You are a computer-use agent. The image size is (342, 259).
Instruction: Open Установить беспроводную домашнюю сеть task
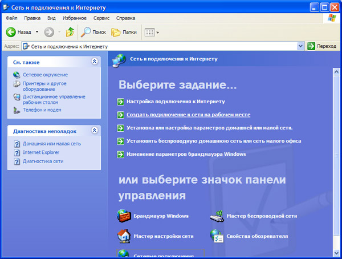point(214,141)
